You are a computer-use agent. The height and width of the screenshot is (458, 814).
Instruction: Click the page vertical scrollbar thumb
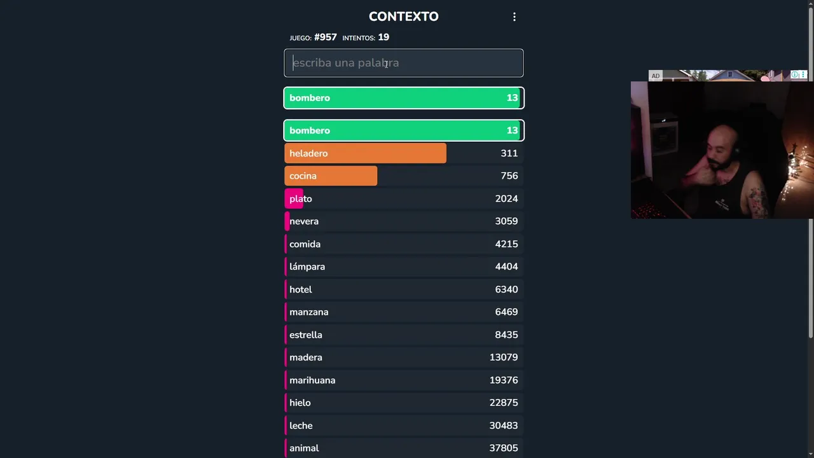(810, 172)
